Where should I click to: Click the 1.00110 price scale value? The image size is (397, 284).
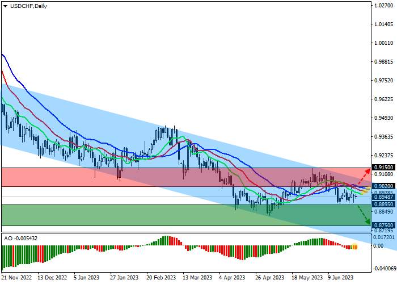[x=384, y=43]
